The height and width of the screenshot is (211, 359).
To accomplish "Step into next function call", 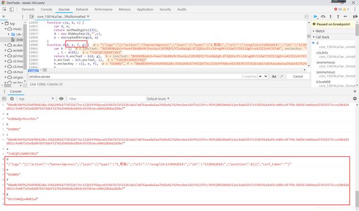I will click(x=330, y=17).
